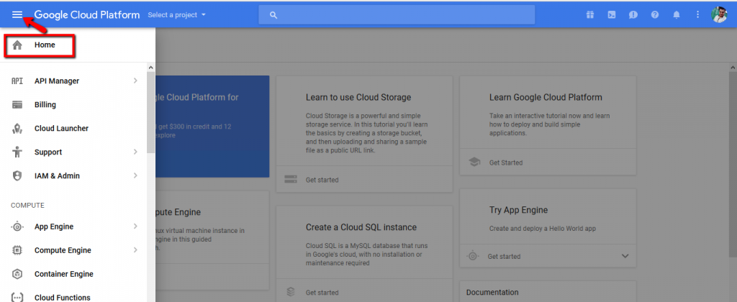Activate the Cloud Shell terminal icon
The height and width of the screenshot is (302, 737).
point(612,14)
